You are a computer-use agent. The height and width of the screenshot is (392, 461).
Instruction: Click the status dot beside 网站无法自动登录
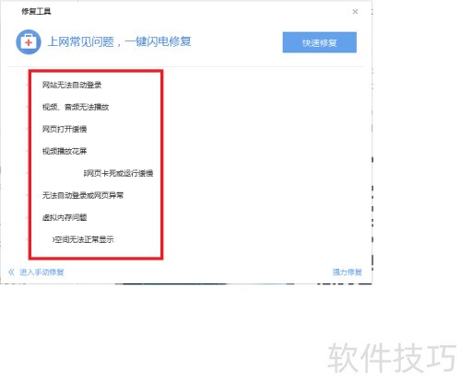click(x=28, y=85)
